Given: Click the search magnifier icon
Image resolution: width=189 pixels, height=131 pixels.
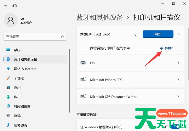Looking at the screenshot, I should 62,36.
